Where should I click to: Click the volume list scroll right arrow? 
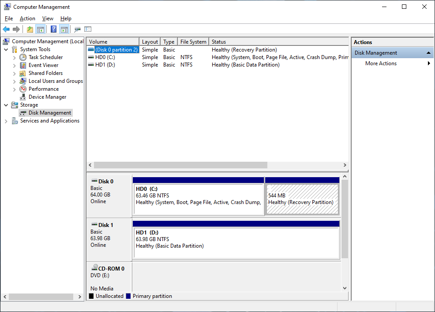[x=345, y=165]
